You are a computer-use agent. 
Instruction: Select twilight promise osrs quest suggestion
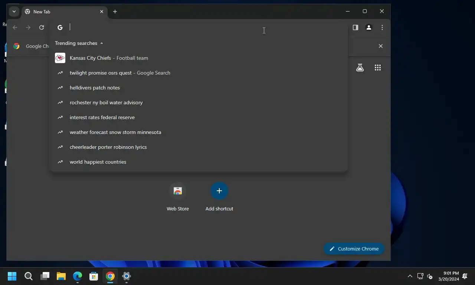[x=199, y=73]
